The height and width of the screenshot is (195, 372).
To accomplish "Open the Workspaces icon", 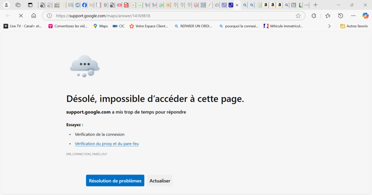I will coord(18,5).
